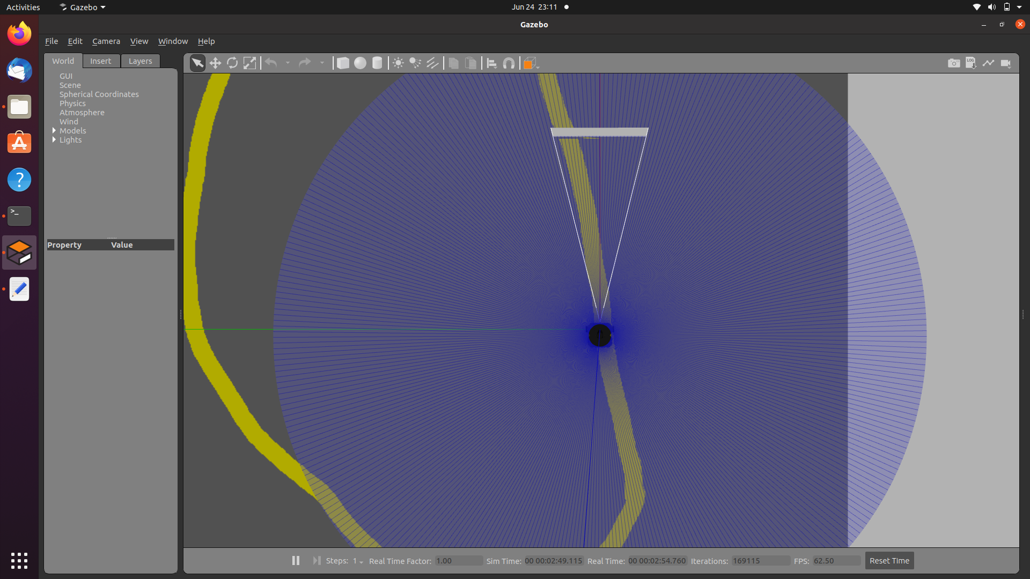Activate the Translate mode tool
This screenshot has height=579, width=1030.
coord(215,63)
